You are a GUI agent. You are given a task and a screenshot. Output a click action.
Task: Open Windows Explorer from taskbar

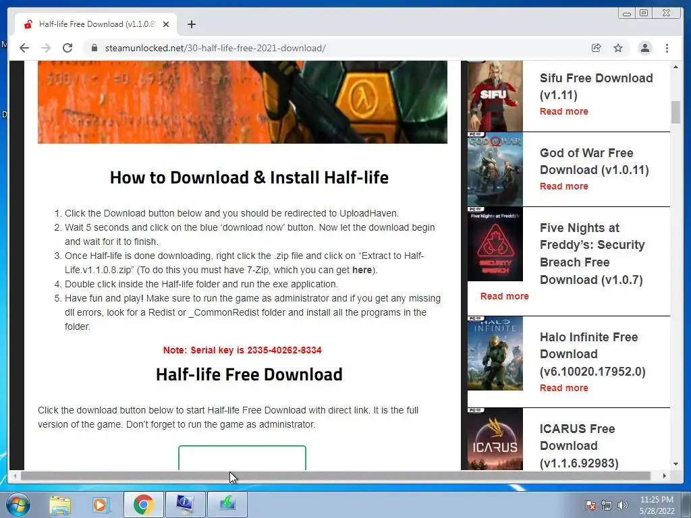pos(60,505)
